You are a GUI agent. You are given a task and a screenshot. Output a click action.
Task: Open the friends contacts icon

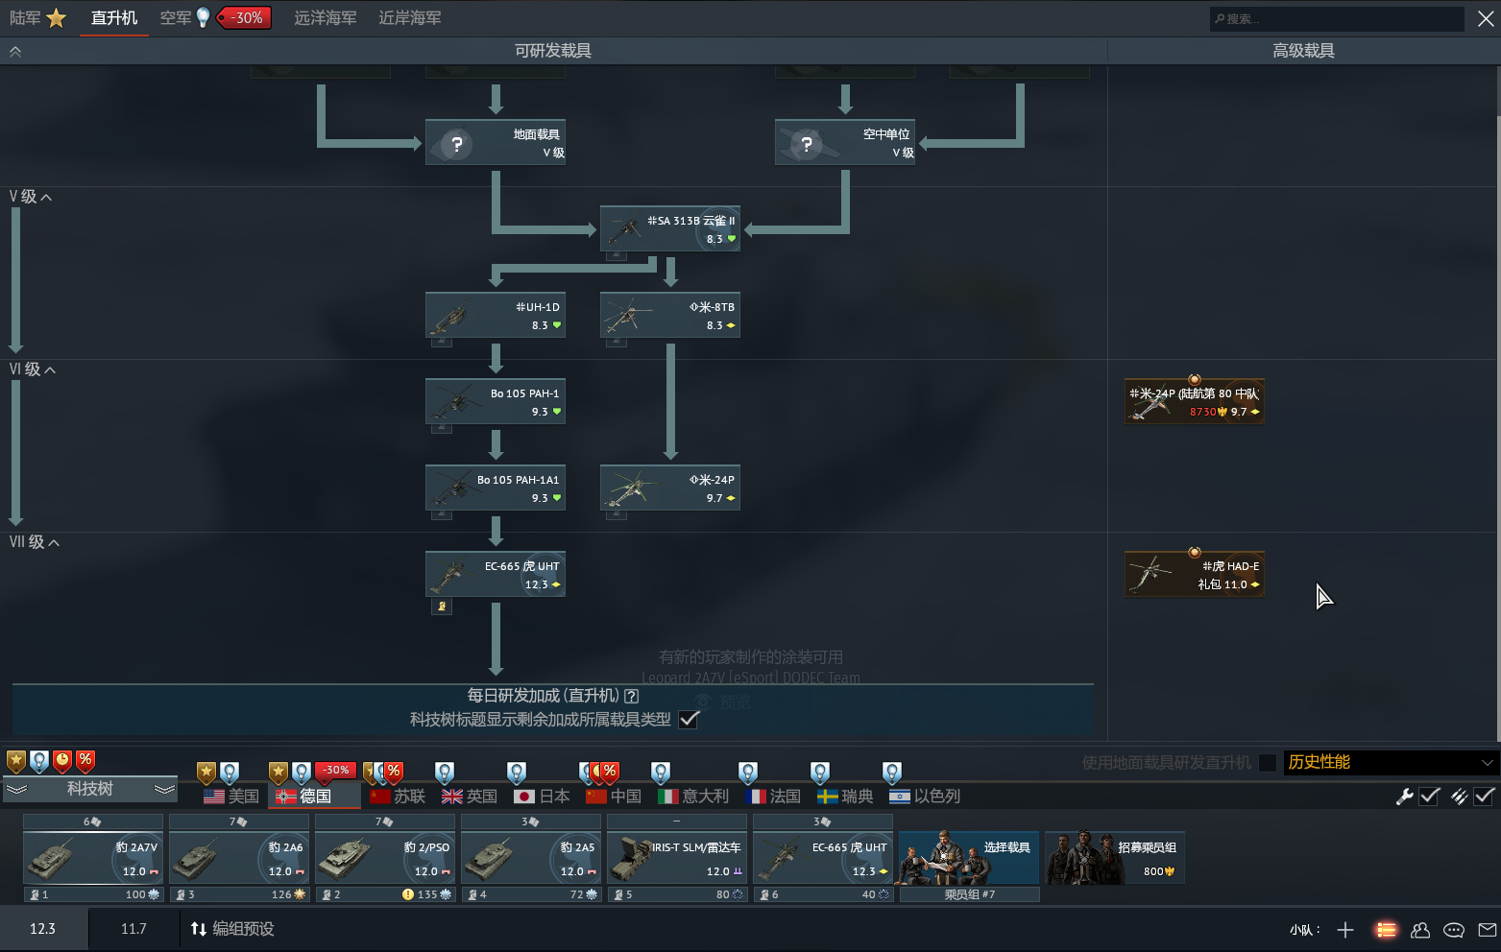tap(1420, 929)
